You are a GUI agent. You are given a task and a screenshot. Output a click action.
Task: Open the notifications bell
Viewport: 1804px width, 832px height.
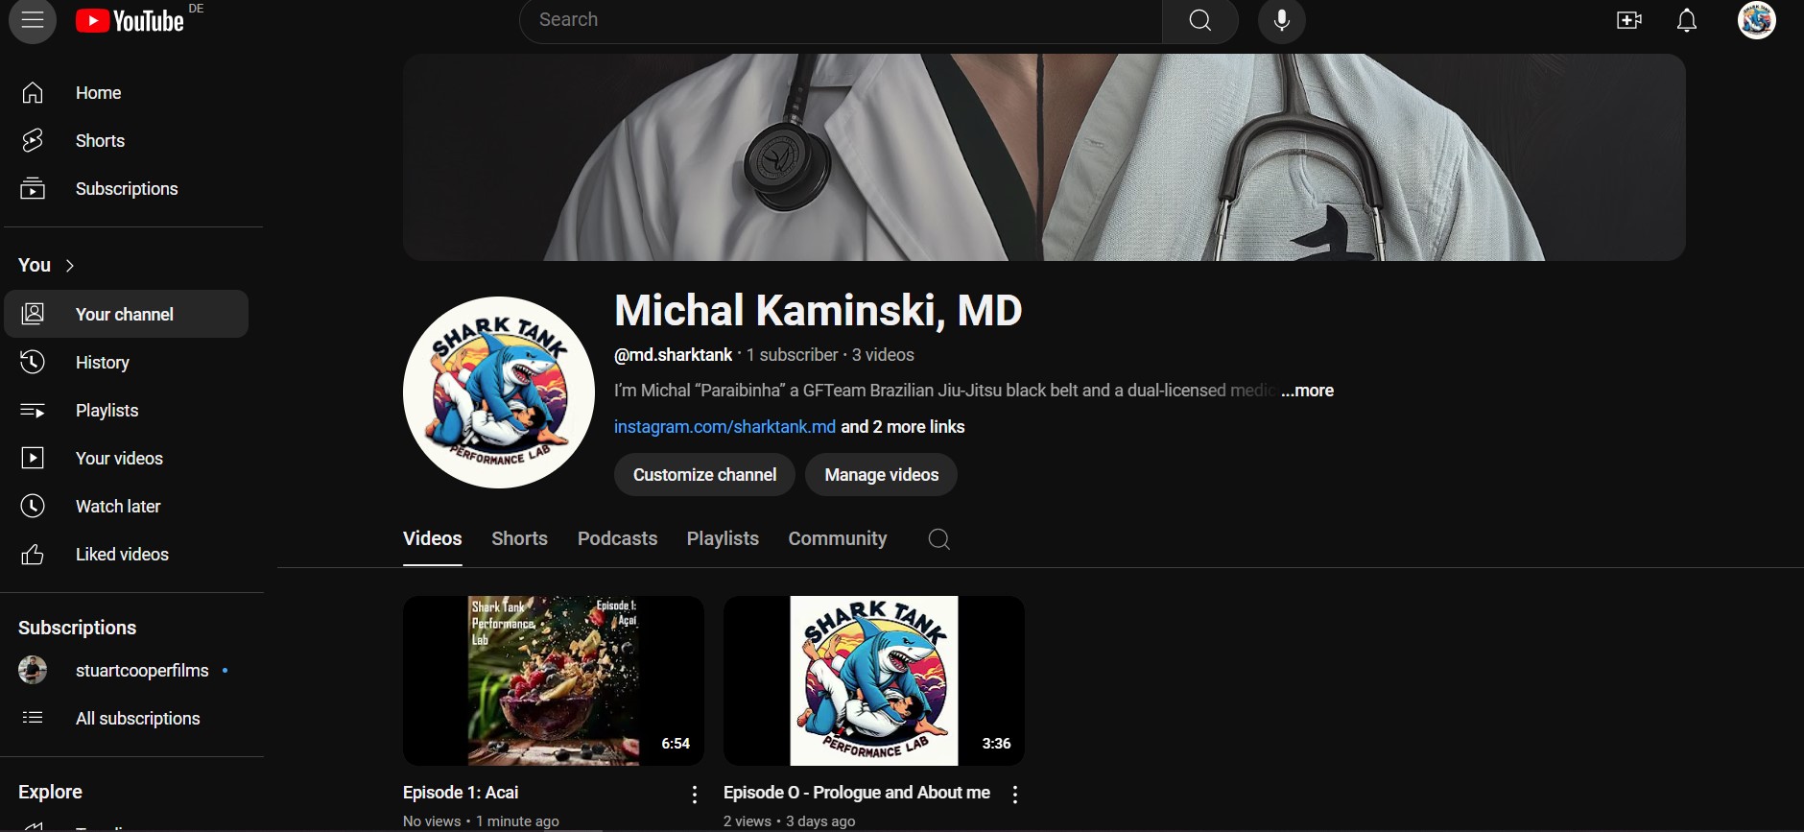(1687, 20)
